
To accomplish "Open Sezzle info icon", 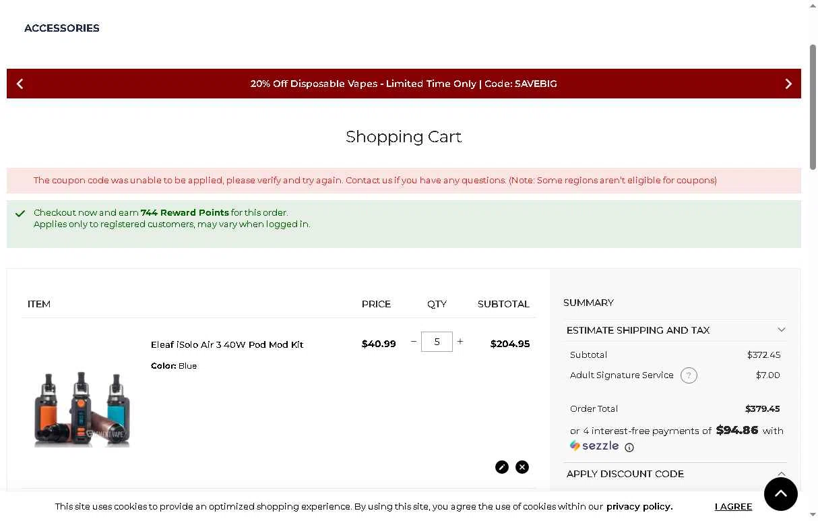I will click(x=629, y=448).
